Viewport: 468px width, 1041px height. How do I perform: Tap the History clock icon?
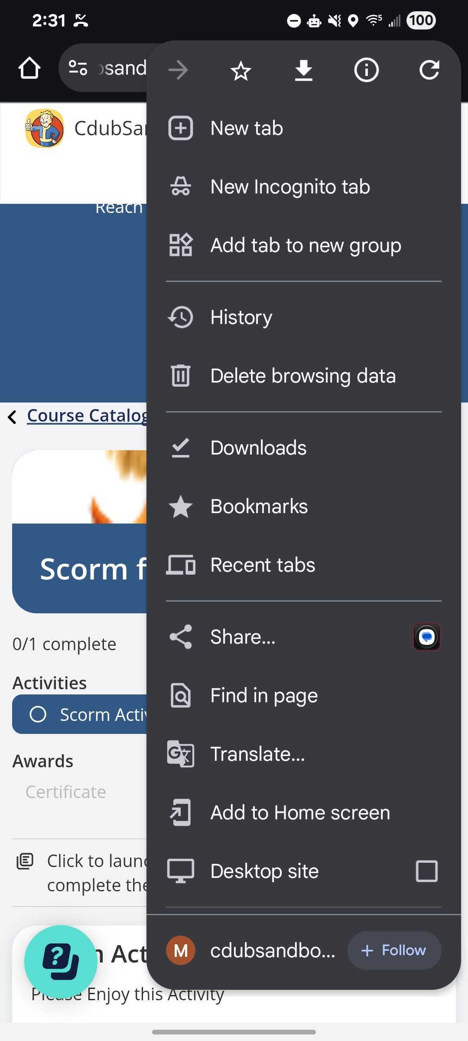click(181, 317)
